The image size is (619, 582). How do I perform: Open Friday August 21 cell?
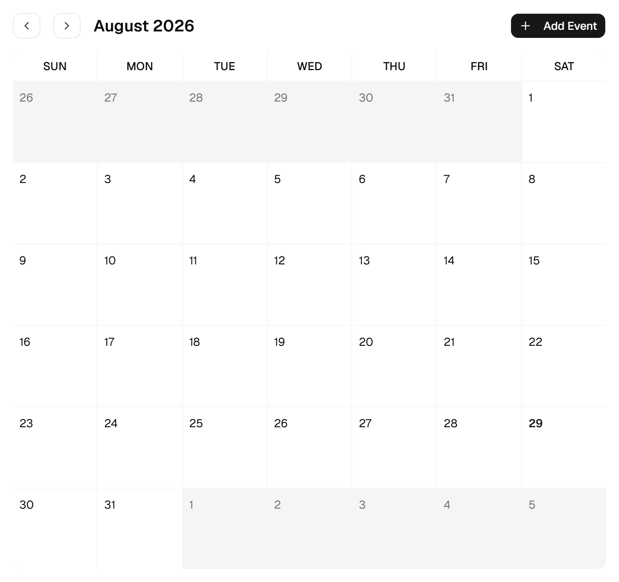[479, 366]
